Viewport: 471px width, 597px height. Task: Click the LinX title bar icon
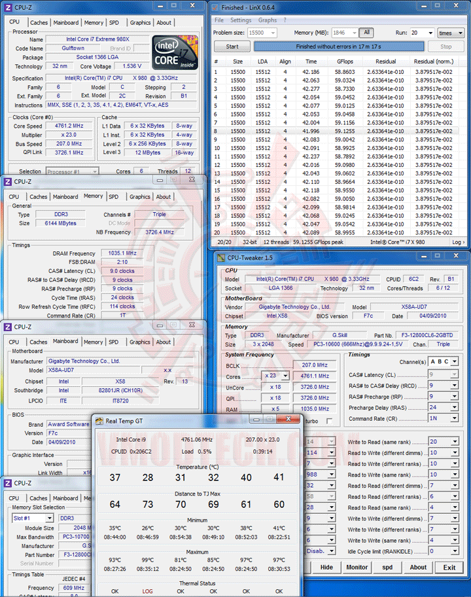pyautogui.click(x=215, y=7)
